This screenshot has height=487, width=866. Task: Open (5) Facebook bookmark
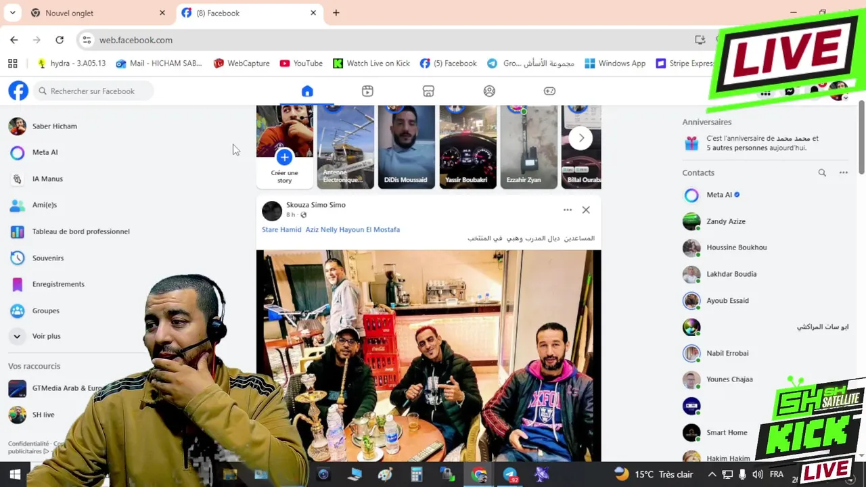448,63
